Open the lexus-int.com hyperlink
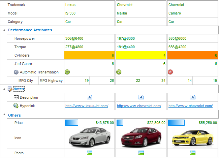 pos(87,106)
